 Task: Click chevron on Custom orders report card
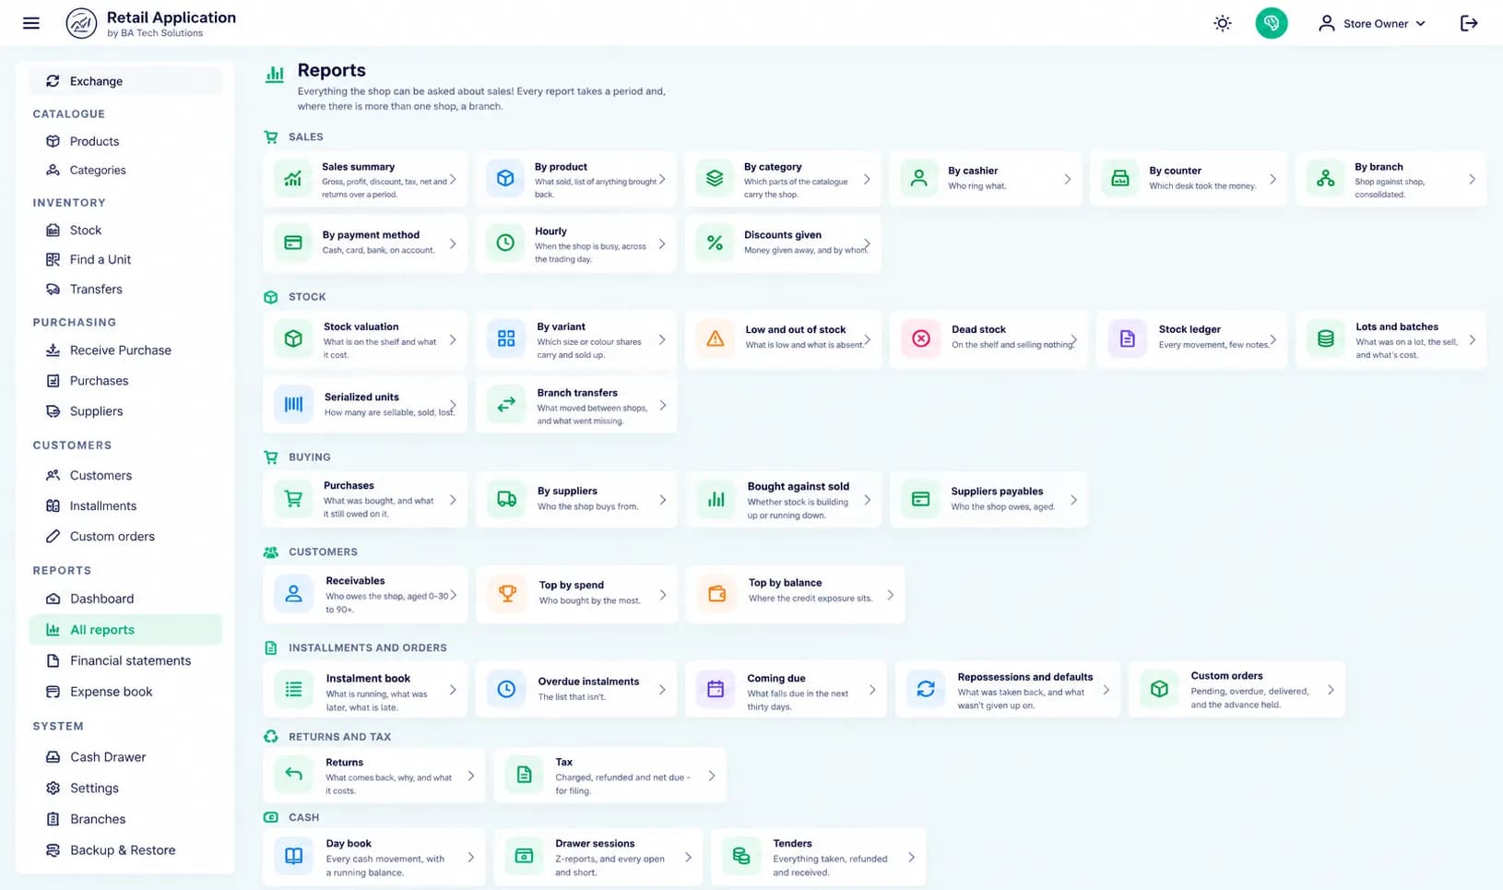tap(1331, 690)
